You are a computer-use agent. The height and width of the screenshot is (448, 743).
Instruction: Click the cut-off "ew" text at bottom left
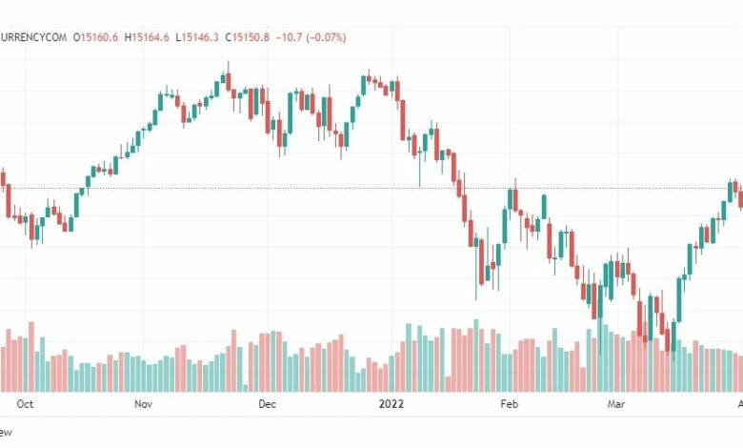click(6, 433)
